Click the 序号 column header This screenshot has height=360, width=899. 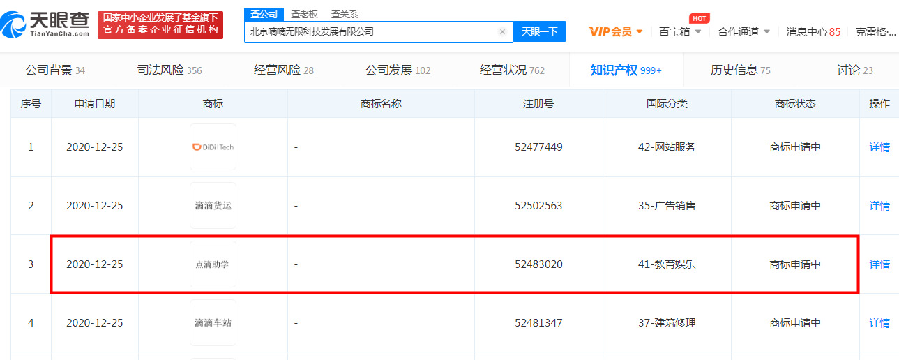click(31, 103)
